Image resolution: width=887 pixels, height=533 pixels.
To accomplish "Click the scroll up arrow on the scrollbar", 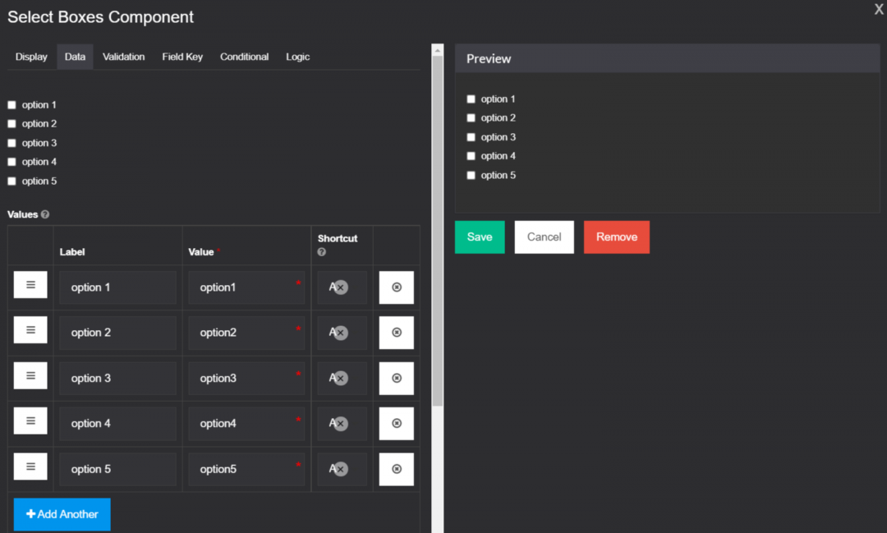I will [437, 50].
